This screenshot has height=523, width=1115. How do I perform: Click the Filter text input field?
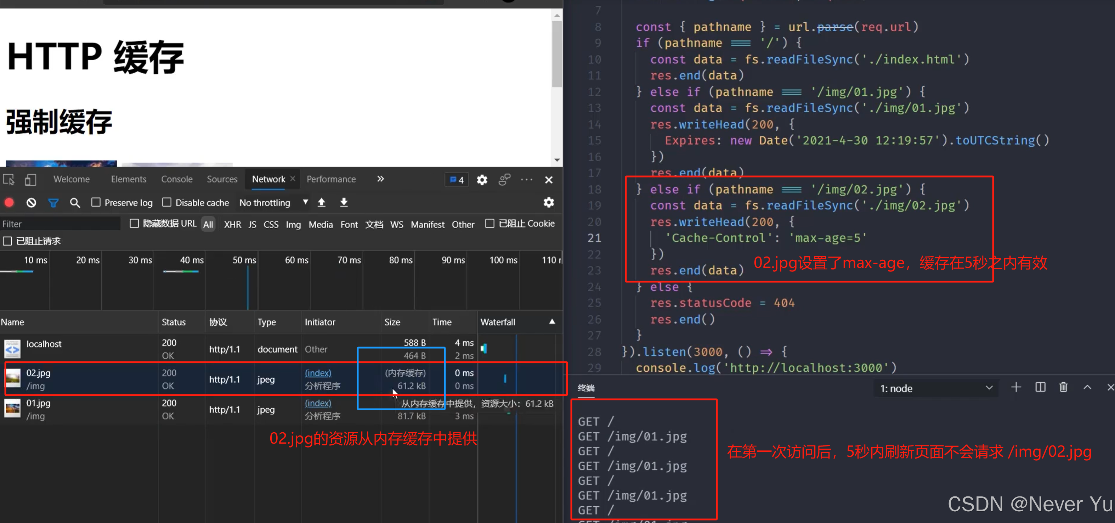point(60,224)
